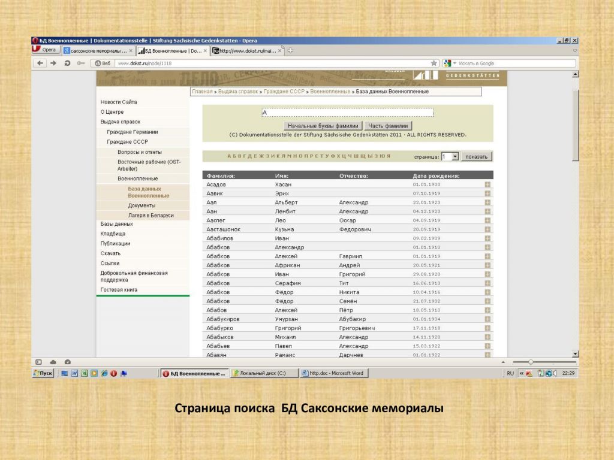Select the 'БД Военнопленные | Do...' tab
614x460 pixels.
pyautogui.click(x=173, y=51)
